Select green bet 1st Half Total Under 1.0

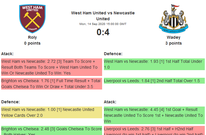pyautogui.click(x=154, y=64)
